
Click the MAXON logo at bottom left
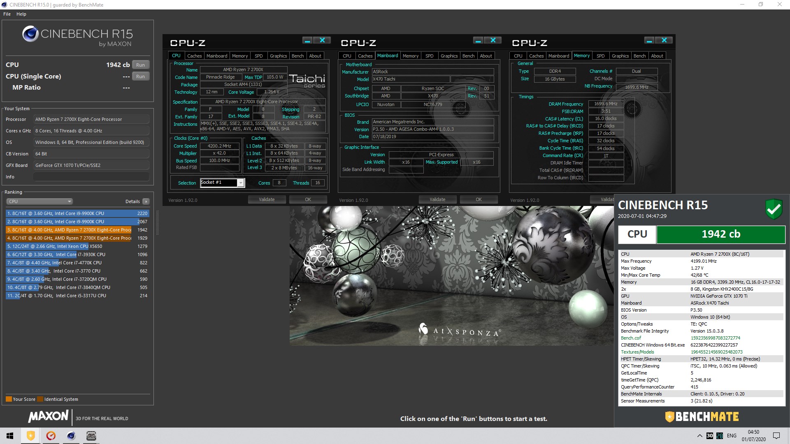pos(49,416)
